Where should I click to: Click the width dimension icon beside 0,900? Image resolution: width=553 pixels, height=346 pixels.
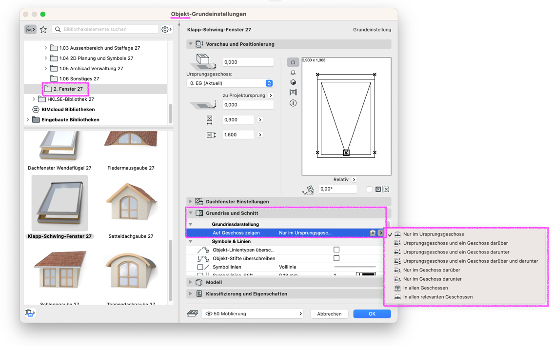pos(210,120)
